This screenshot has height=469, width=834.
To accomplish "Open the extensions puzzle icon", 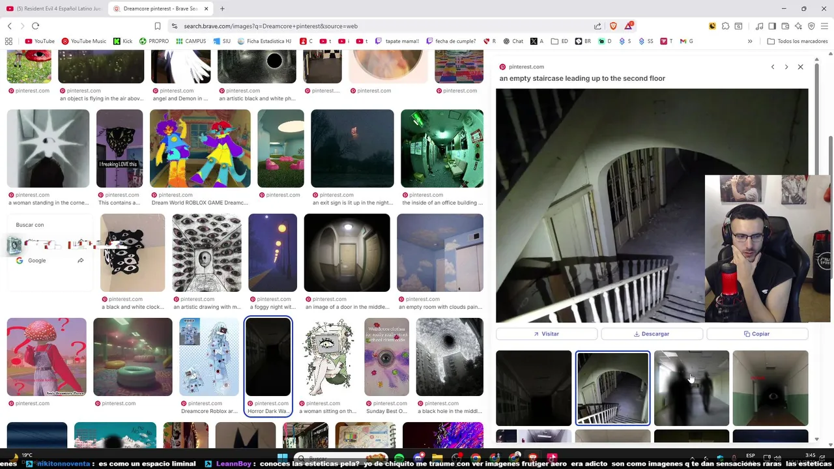I will tap(725, 26).
